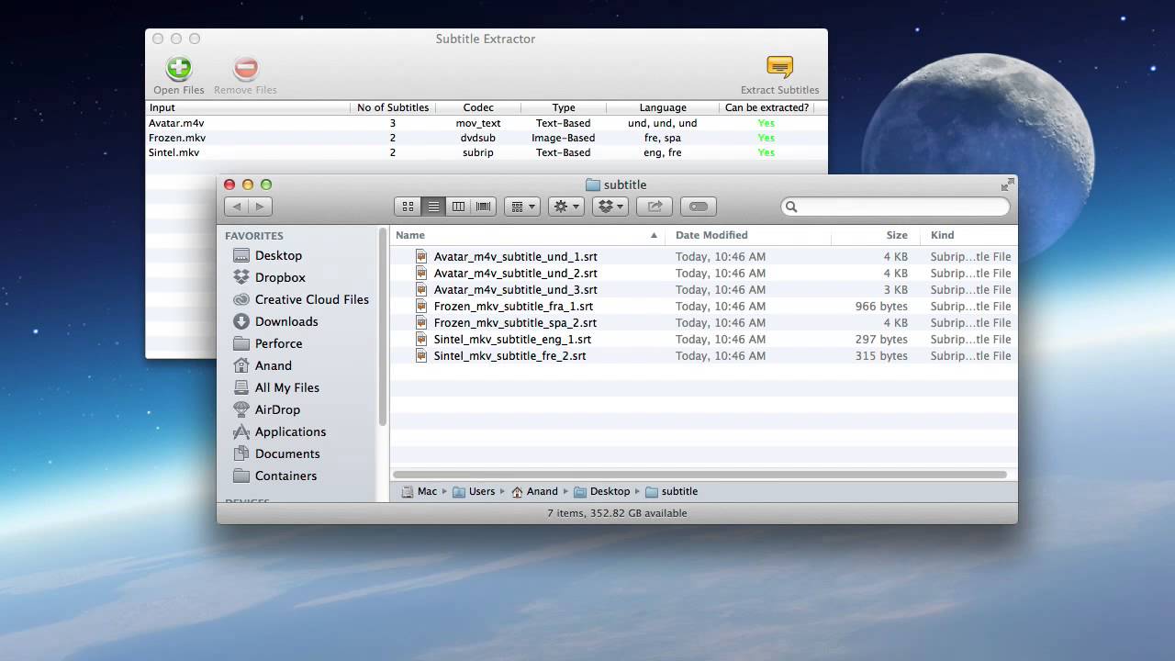Click Anand in the Finder path bar

(x=534, y=491)
